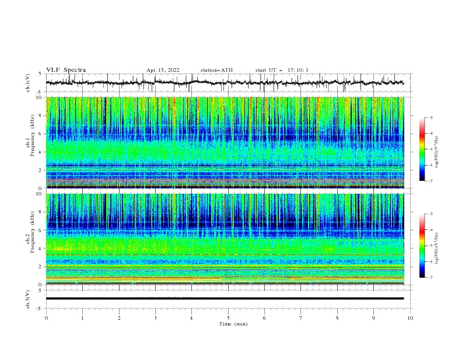Click the ch.3 flat black trace

point(225,299)
